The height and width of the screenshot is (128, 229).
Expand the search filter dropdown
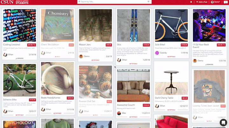[149, 2]
